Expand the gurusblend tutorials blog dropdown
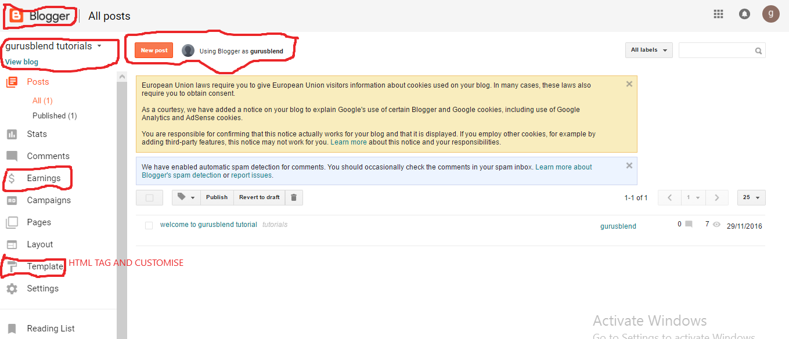This screenshot has width=789, height=339. point(99,46)
